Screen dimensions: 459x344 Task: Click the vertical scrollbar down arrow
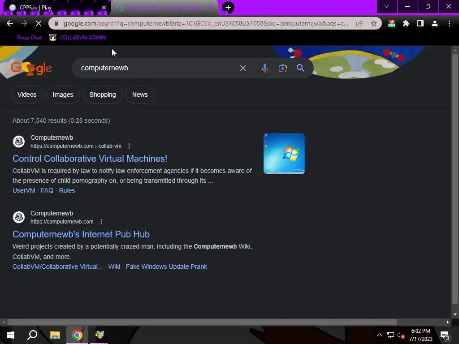point(455,314)
